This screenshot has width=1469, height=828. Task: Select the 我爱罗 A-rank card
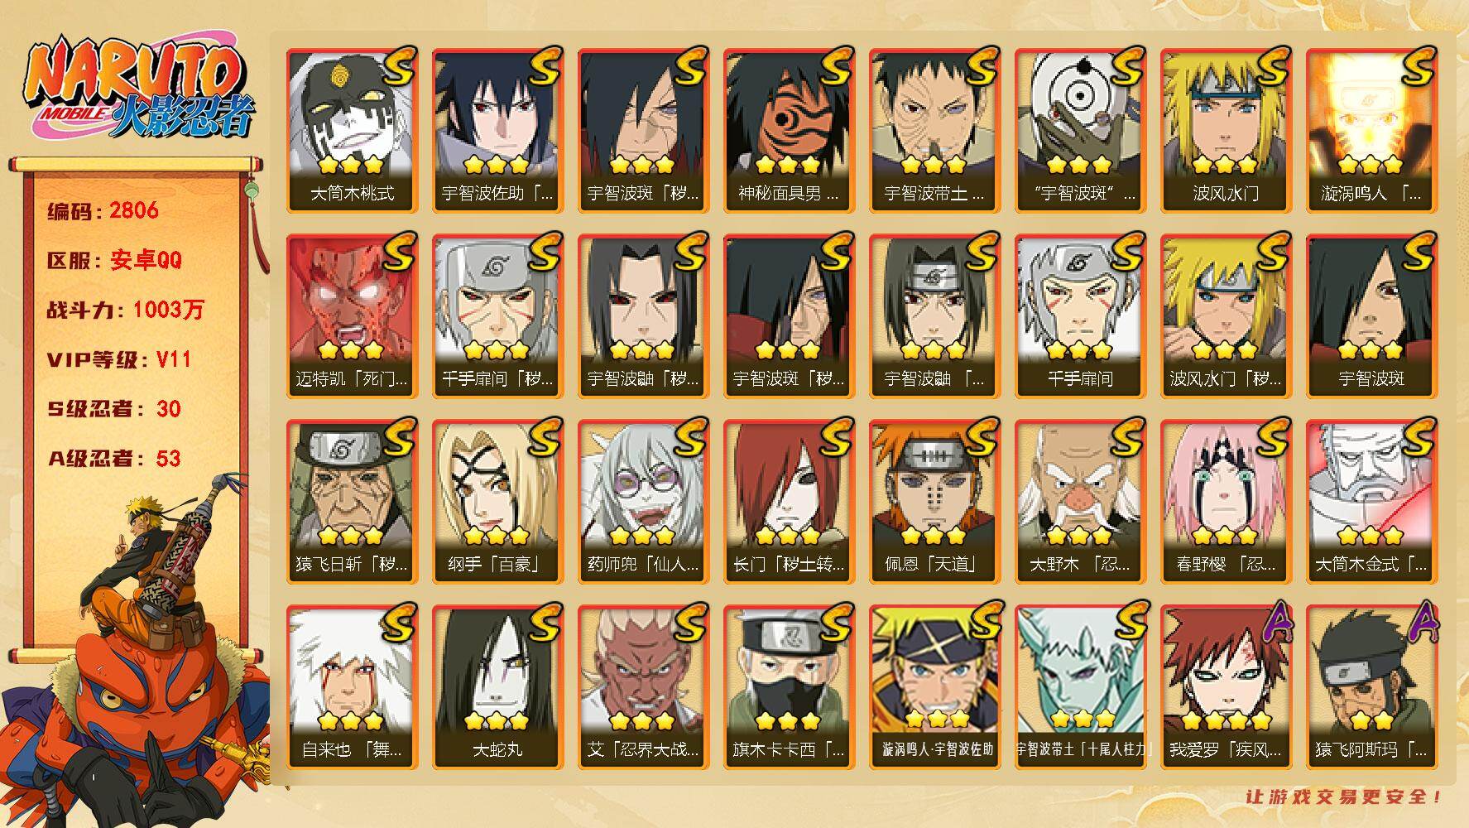coord(1226,686)
